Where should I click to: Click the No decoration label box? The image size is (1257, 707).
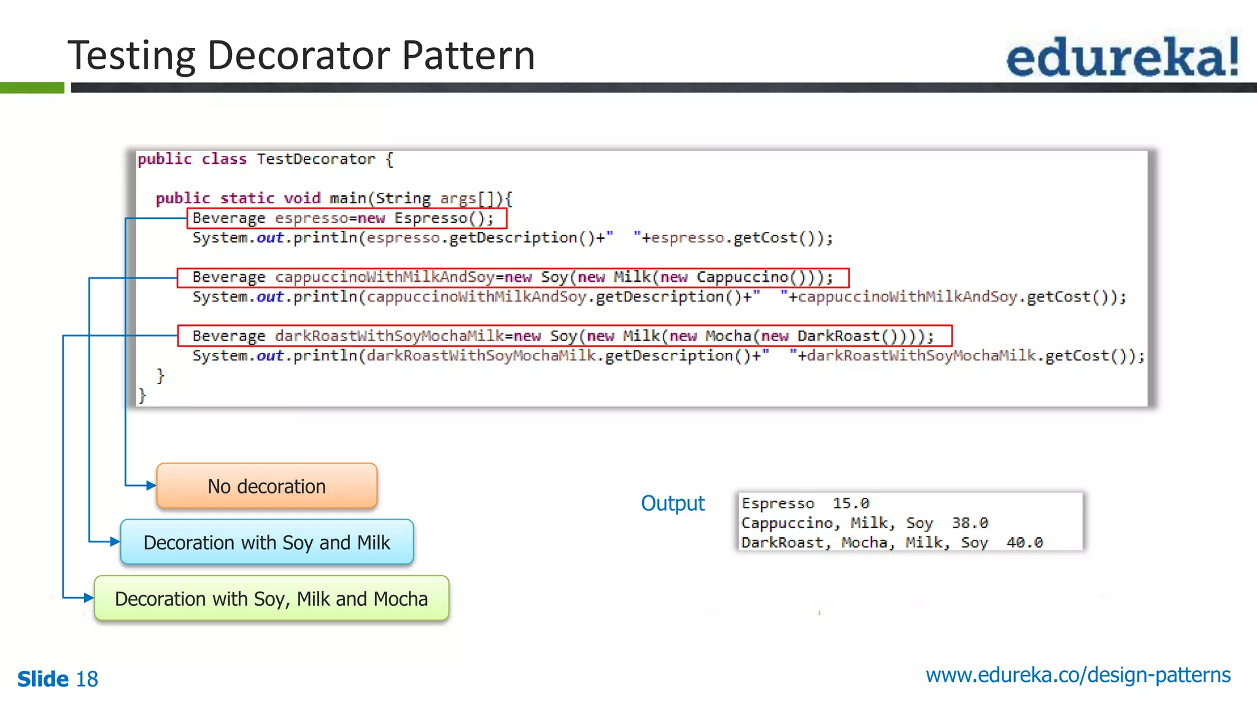click(x=266, y=486)
